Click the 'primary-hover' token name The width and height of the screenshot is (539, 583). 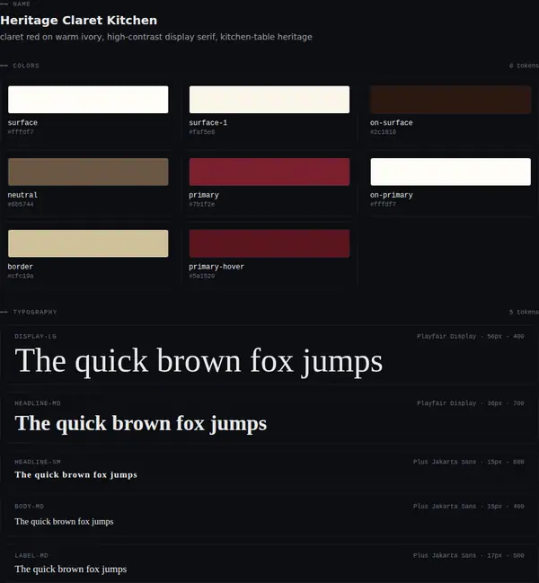216,267
